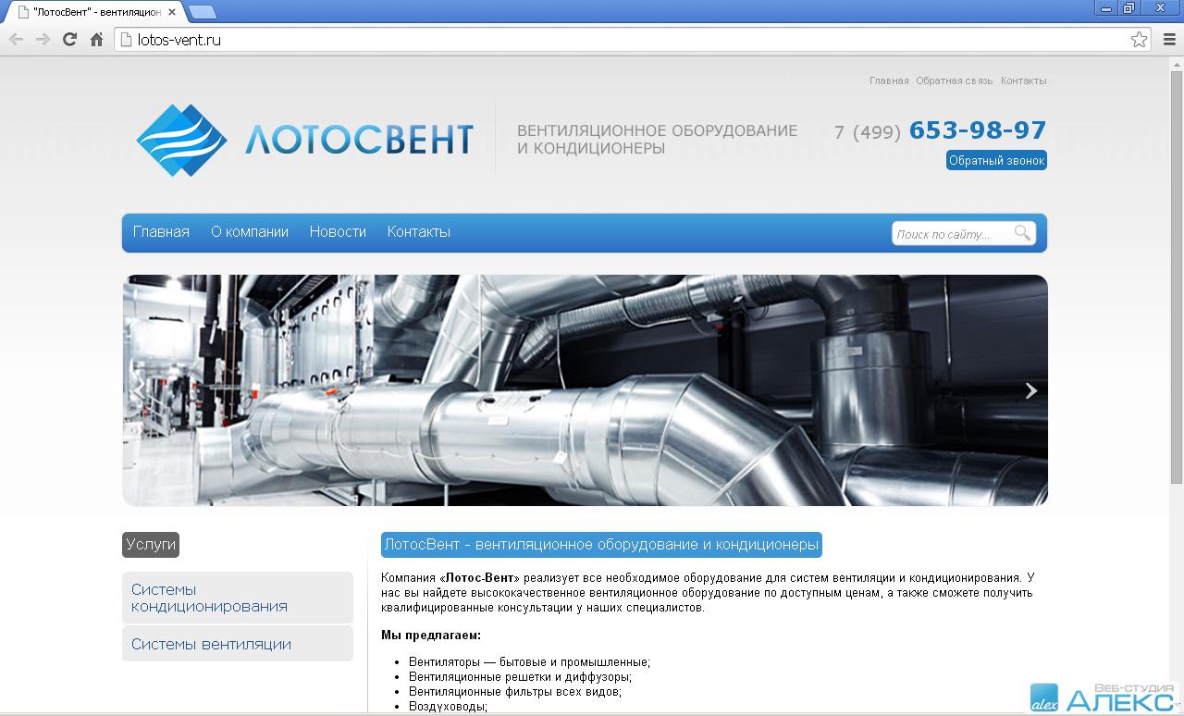The width and height of the screenshot is (1184, 716).
Task: Show next slide with right arrow
Action: click(x=1030, y=390)
